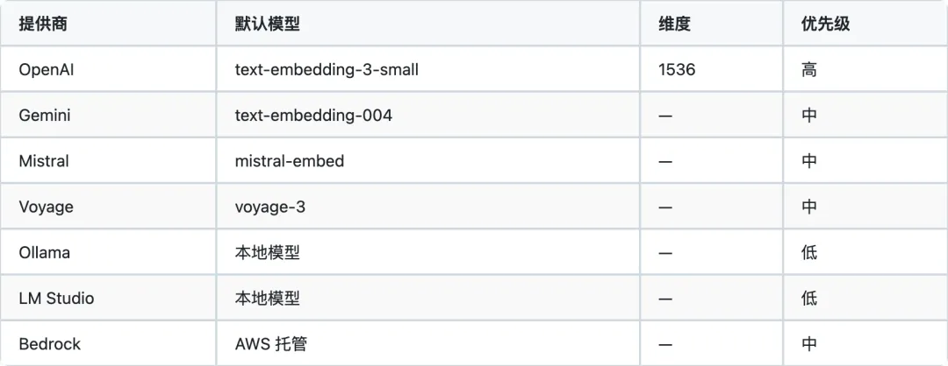
Task: Select the Mistral provider cell
Action: click(x=43, y=161)
